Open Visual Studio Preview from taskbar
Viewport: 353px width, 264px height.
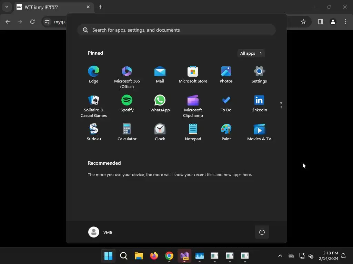(184, 256)
